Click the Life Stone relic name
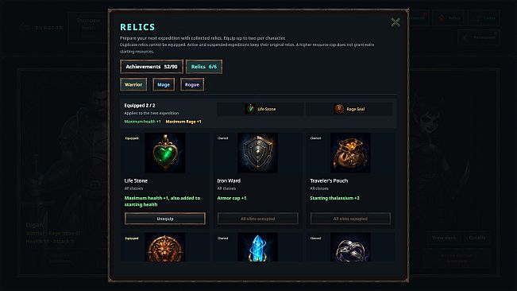 pyautogui.click(x=136, y=180)
